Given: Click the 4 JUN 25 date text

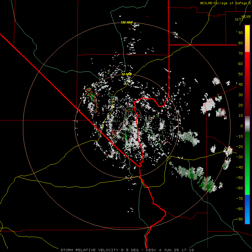Looking at the screenshot, I should pos(169,250).
